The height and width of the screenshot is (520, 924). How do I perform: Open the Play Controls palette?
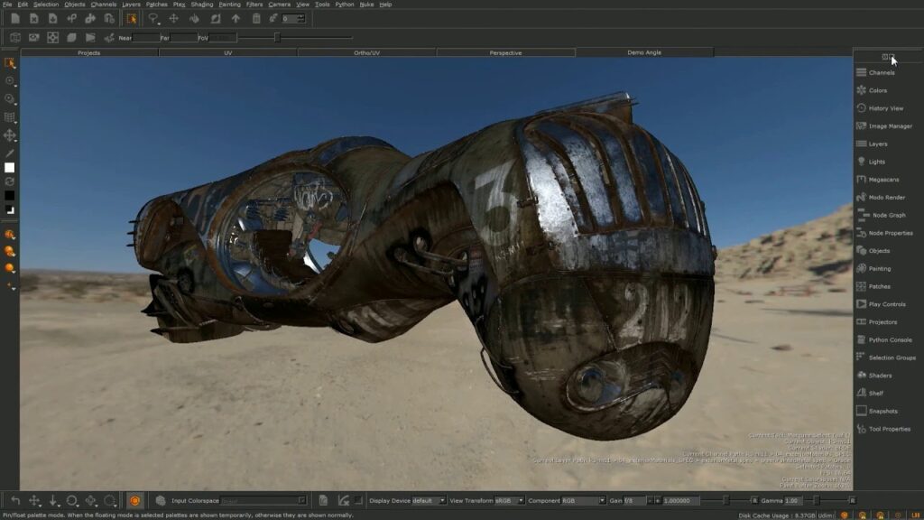[x=887, y=304]
